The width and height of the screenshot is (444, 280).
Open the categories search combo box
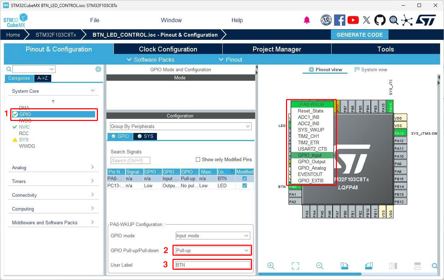tap(34, 69)
